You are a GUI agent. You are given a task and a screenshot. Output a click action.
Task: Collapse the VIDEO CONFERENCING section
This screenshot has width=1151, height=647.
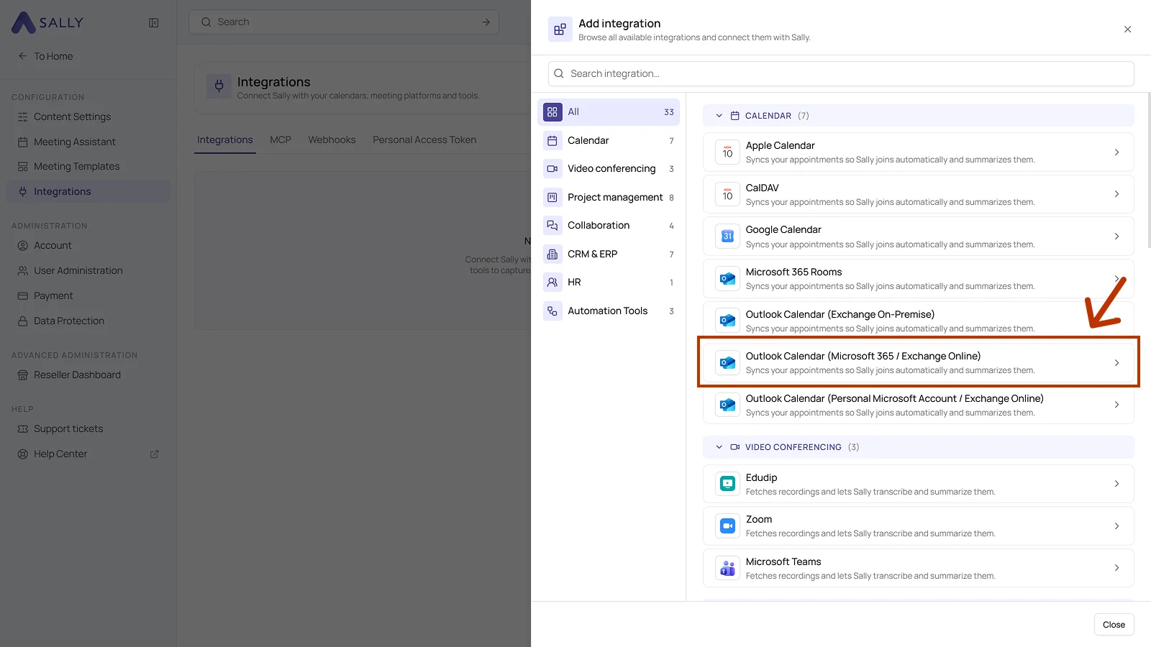point(719,447)
